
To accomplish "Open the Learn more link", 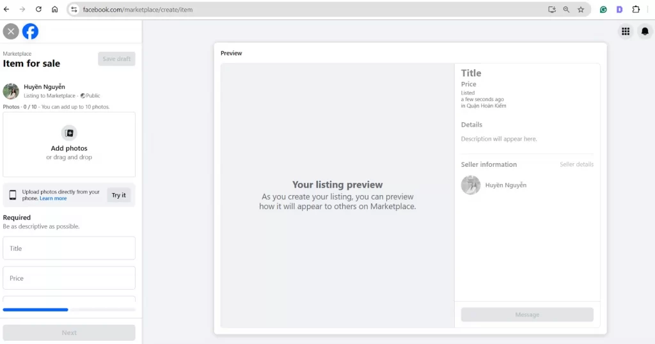I will click(53, 198).
